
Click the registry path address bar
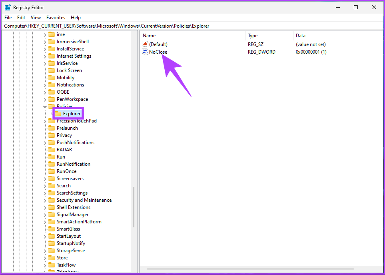pos(192,26)
